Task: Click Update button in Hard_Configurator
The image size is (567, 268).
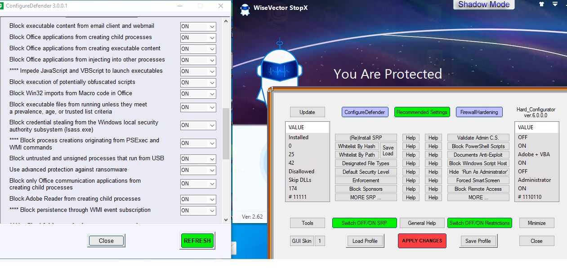Action: point(307,112)
